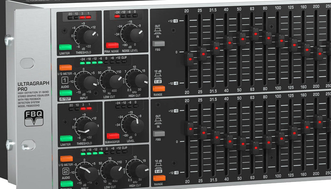331x189 pixels.
Task: Toggle channel 2 orange I/O METER button
Action: [67, 159]
